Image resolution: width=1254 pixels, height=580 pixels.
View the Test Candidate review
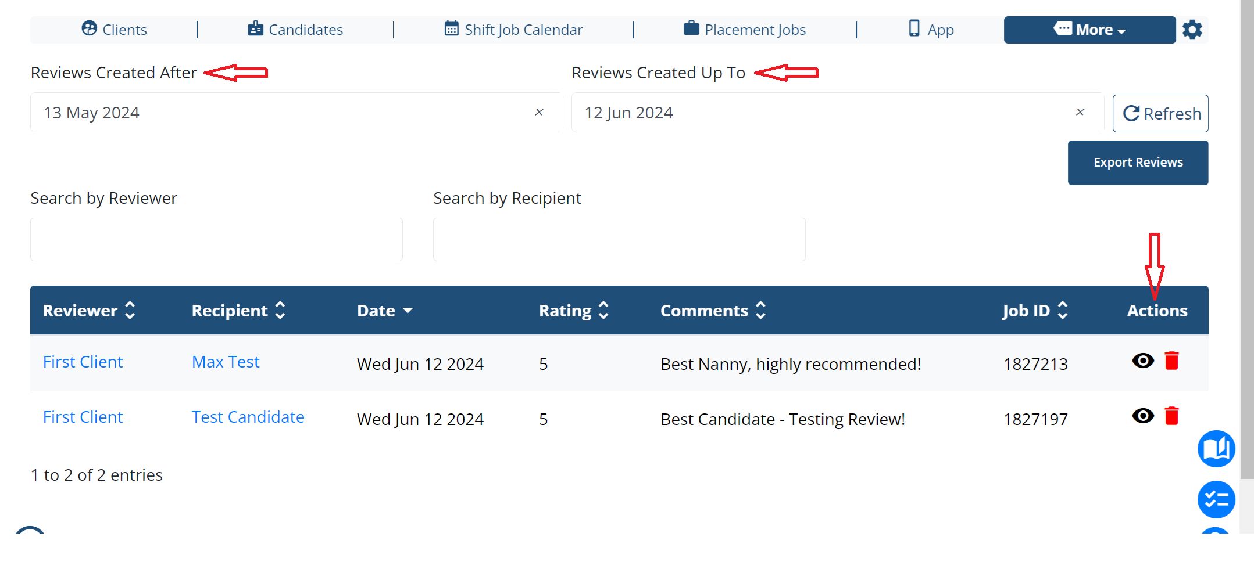1142,416
